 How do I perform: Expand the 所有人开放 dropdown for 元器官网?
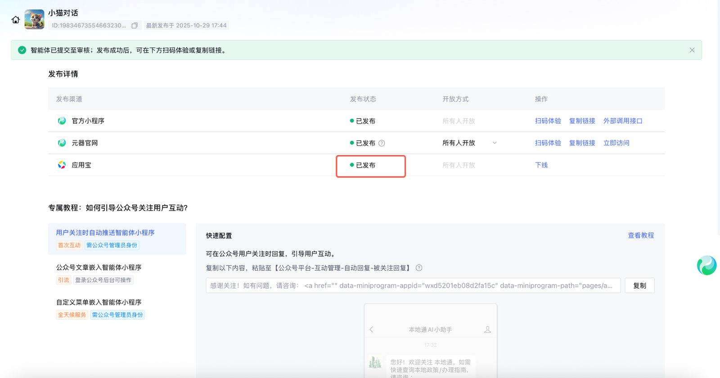[x=495, y=143]
